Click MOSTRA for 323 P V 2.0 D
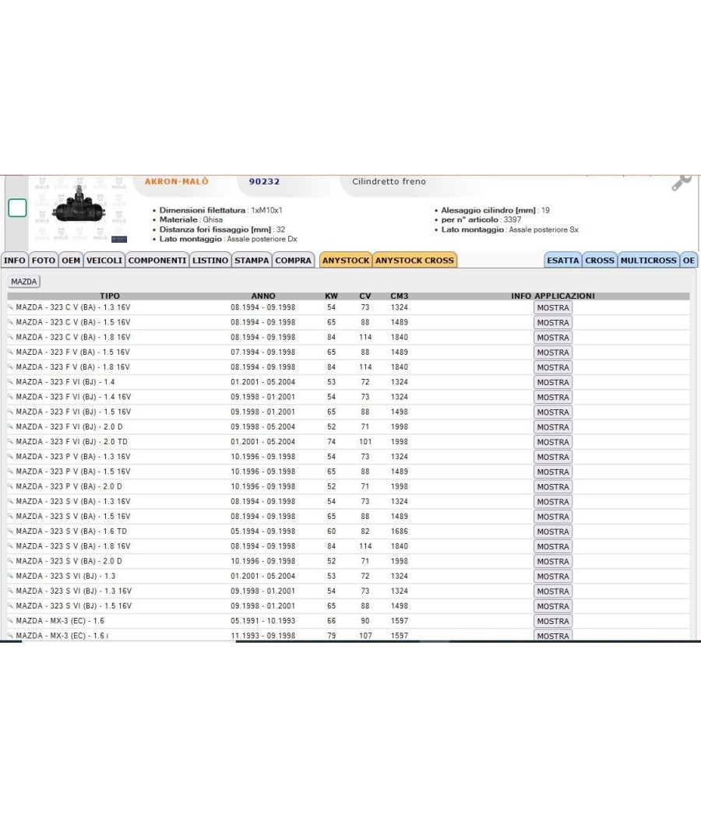This screenshot has width=701, height=817. (x=553, y=486)
